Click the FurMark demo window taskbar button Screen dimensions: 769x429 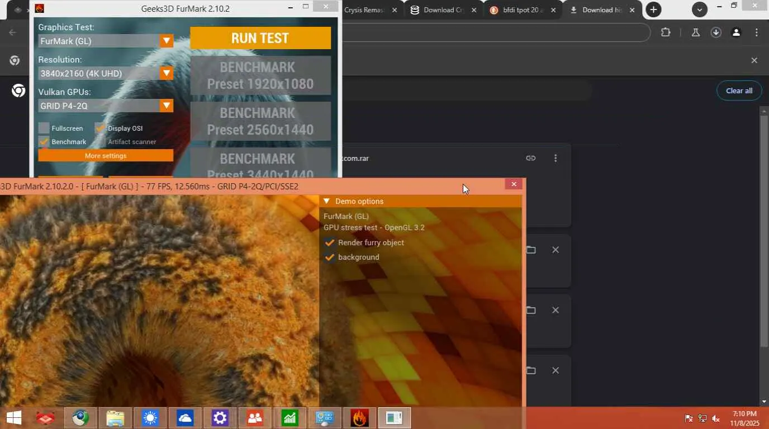[x=394, y=418]
